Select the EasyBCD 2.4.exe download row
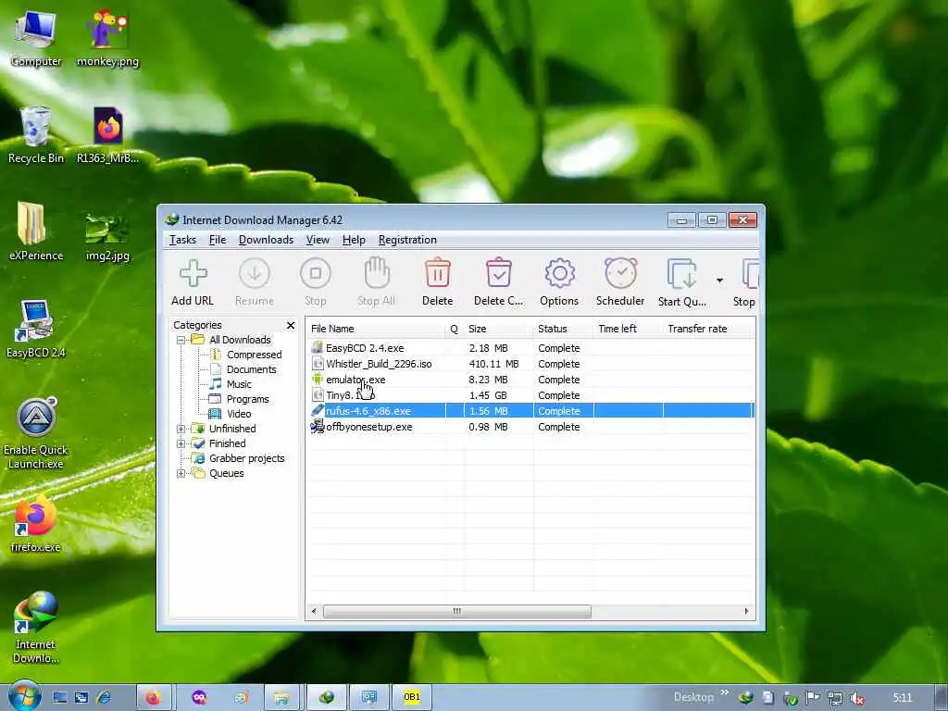The image size is (948, 711). [x=530, y=348]
